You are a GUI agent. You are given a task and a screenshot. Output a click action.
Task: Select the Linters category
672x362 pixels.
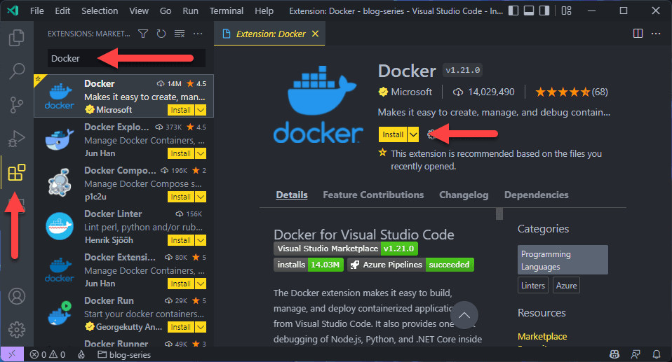coord(532,286)
